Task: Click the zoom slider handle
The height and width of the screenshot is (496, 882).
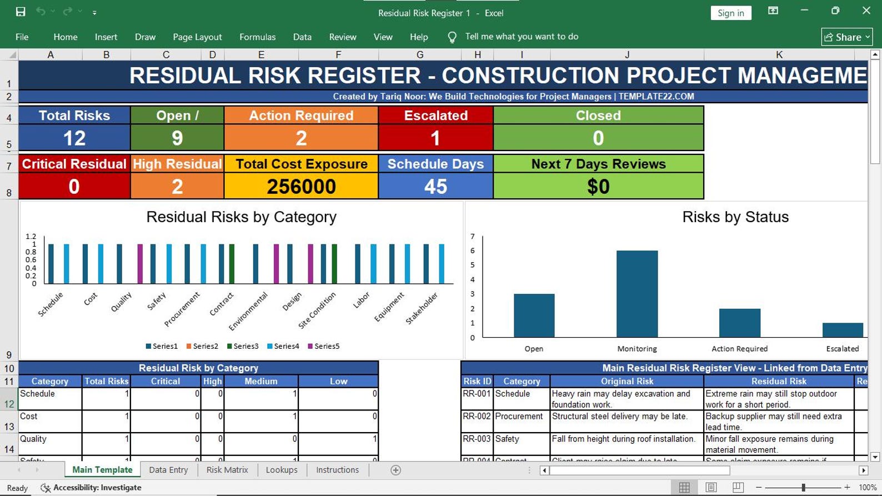Action: (803, 488)
